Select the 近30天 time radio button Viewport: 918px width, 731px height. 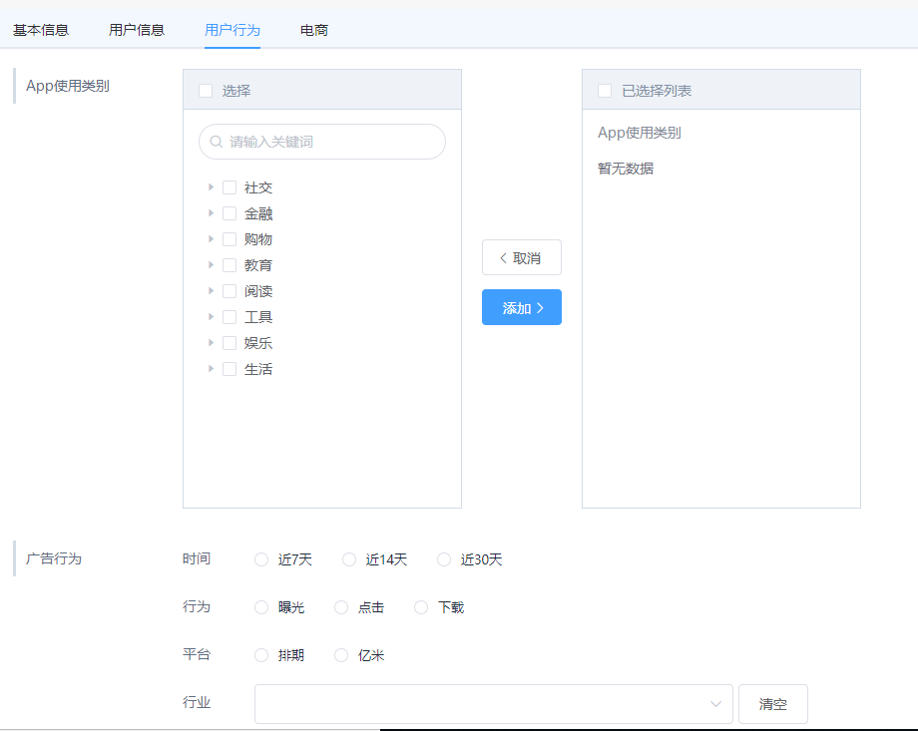point(443,559)
